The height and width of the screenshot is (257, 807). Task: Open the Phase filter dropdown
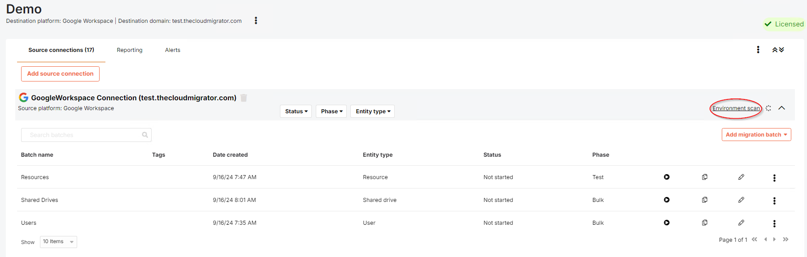[331, 111]
